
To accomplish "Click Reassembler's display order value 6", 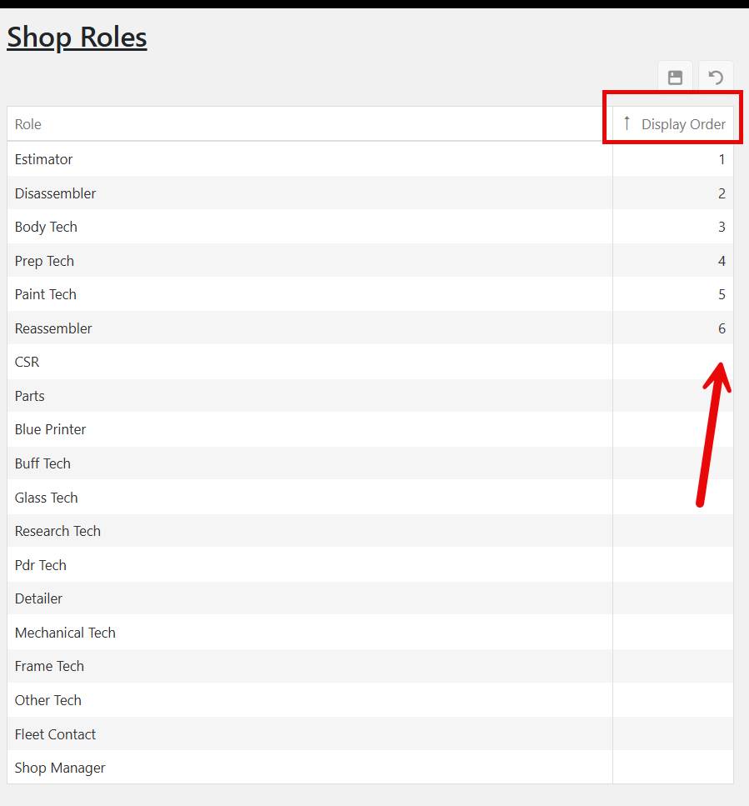I will [x=722, y=328].
